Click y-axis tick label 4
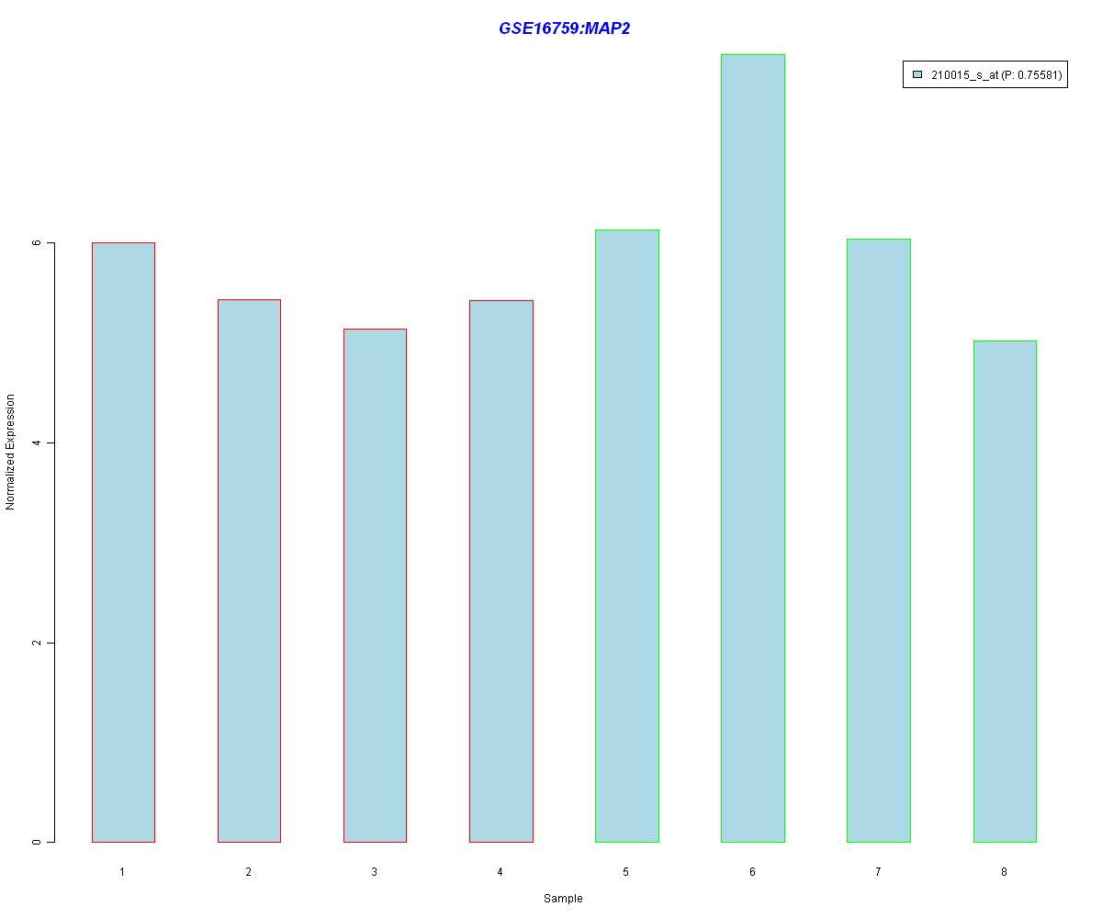Image resolution: width=1102 pixels, height=918 pixels. (38, 442)
